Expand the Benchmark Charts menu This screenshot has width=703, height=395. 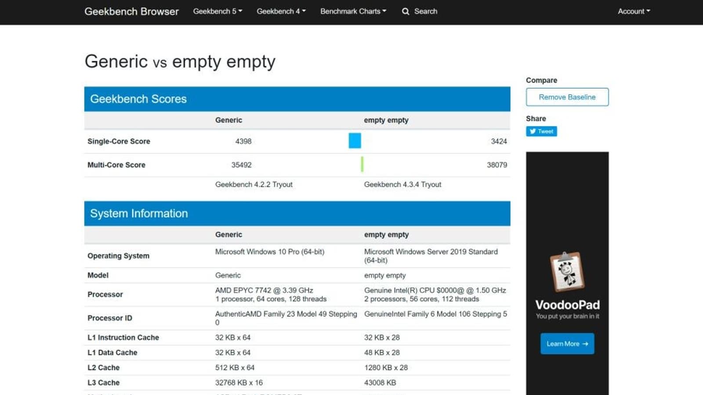353,11
